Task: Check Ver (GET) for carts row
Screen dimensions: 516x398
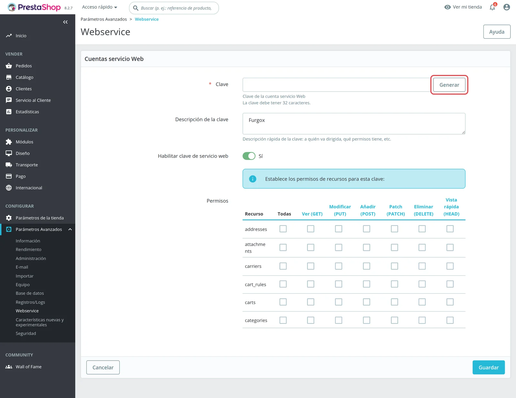Action: tap(311, 302)
